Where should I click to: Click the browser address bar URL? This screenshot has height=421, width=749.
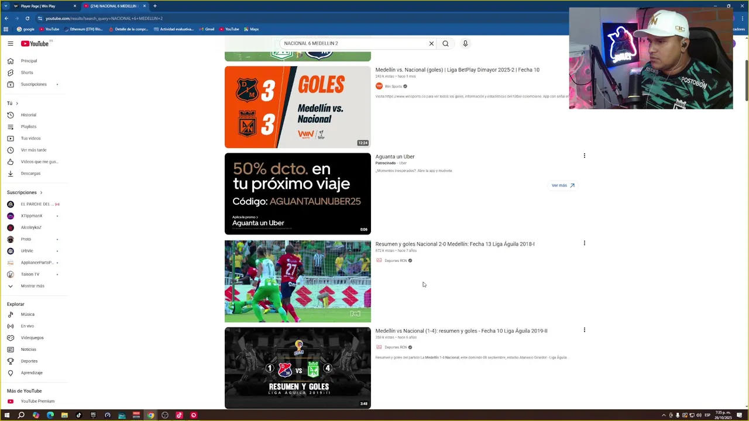click(x=104, y=18)
